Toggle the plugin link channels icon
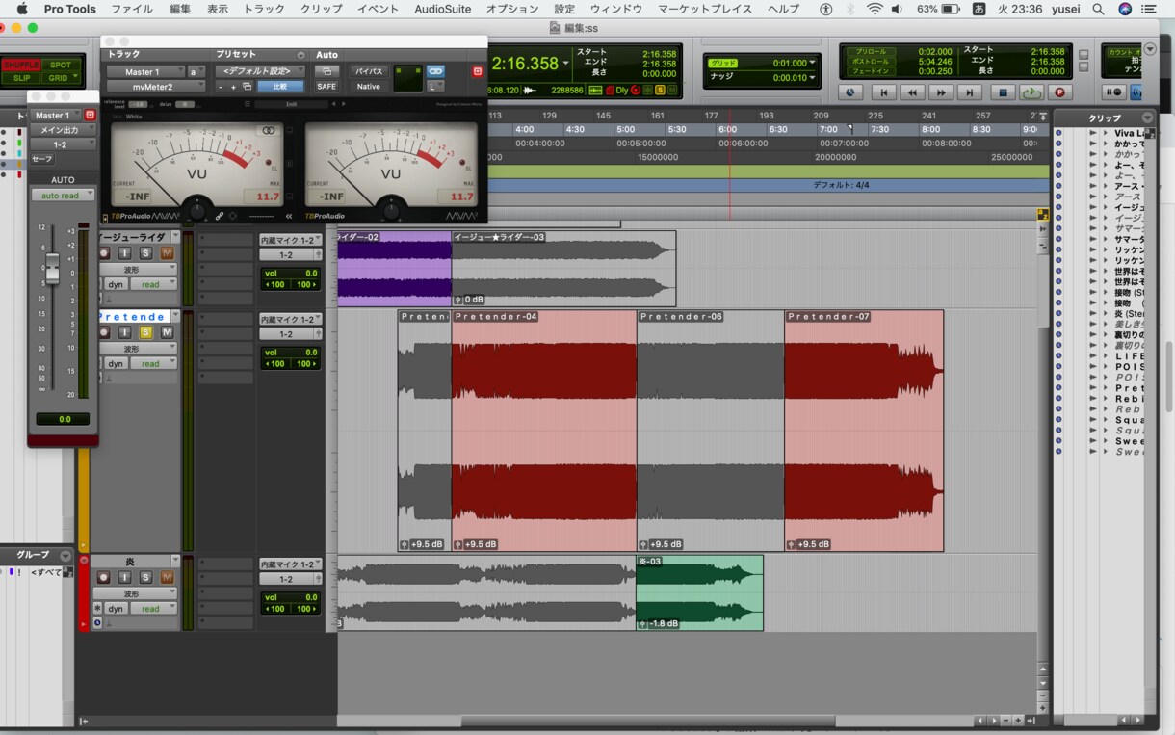 coord(435,71)
